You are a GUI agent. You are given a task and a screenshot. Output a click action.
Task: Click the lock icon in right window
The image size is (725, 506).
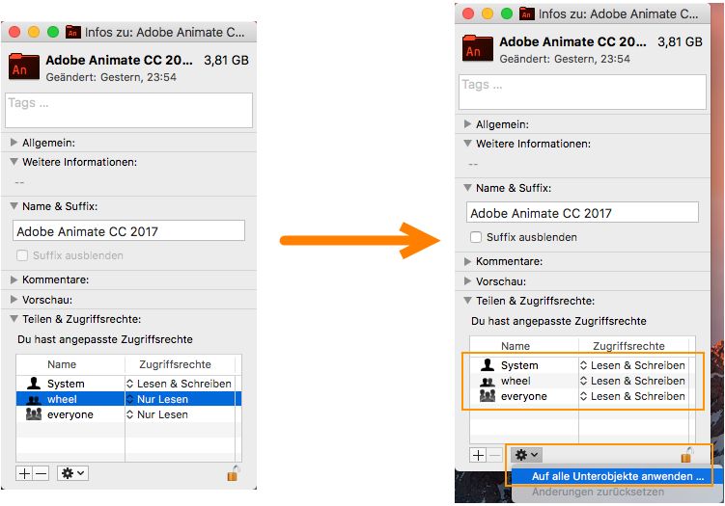686,455
